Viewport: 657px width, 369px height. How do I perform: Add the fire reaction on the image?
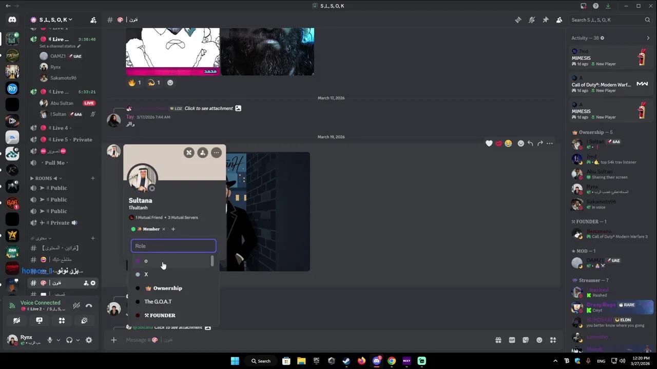point(135,83)
